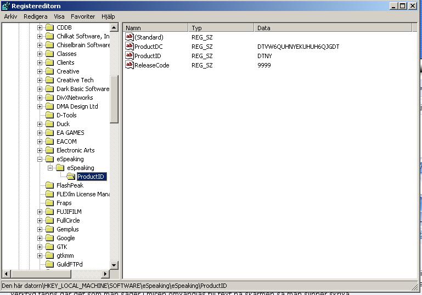Expand the EACOM key
This screenshot has width=422, height=295.
[x=40, y=141]
